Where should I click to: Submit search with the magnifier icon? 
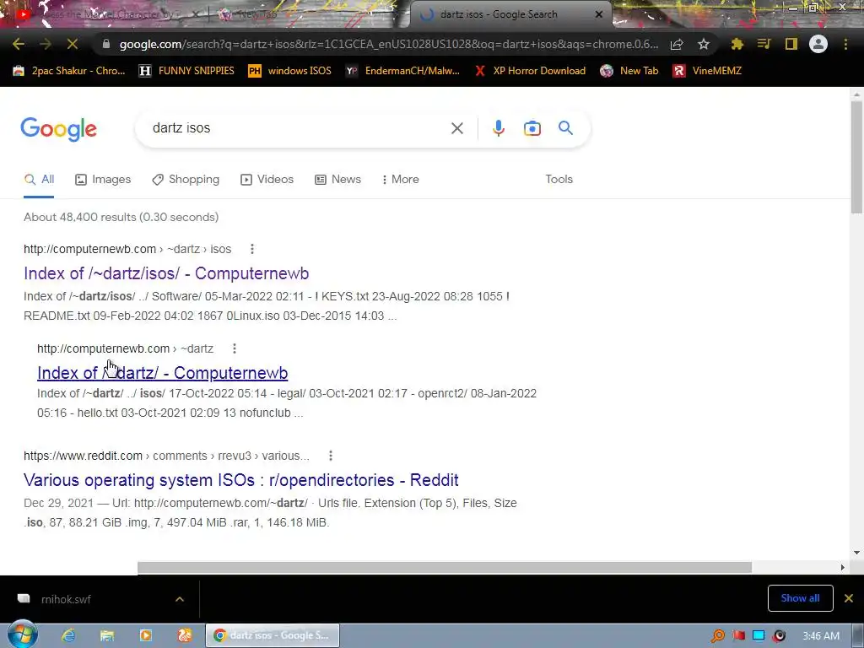coord(566,128)
